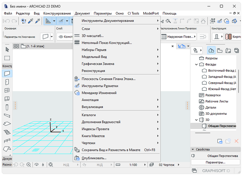Choose 3D-масштаб menu entry
The image size is (243, 176).
[x=117, y=36]
